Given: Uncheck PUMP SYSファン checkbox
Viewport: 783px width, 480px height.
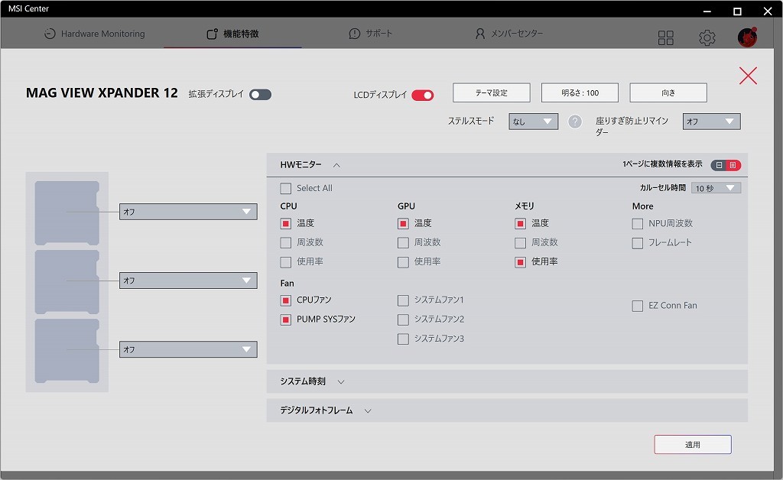Looking at the screenshot, I should point(286,319).
